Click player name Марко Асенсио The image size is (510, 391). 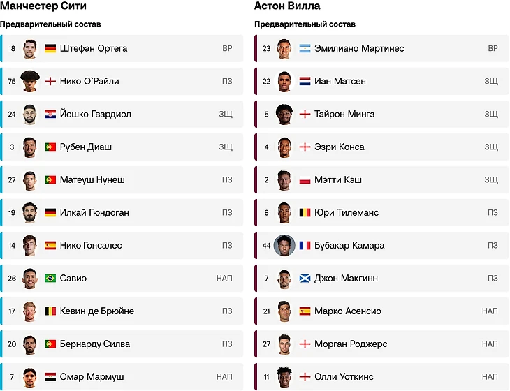pyautogui.click(x=348, y=311)
